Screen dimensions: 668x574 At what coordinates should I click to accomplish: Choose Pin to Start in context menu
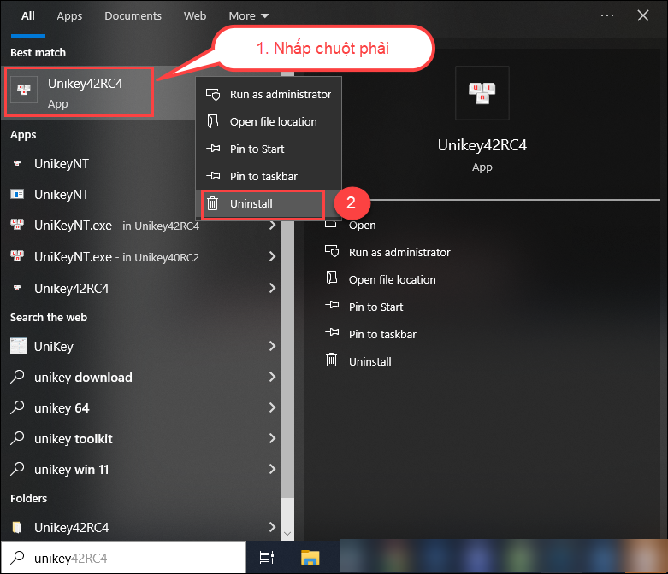tap(269, 149)
